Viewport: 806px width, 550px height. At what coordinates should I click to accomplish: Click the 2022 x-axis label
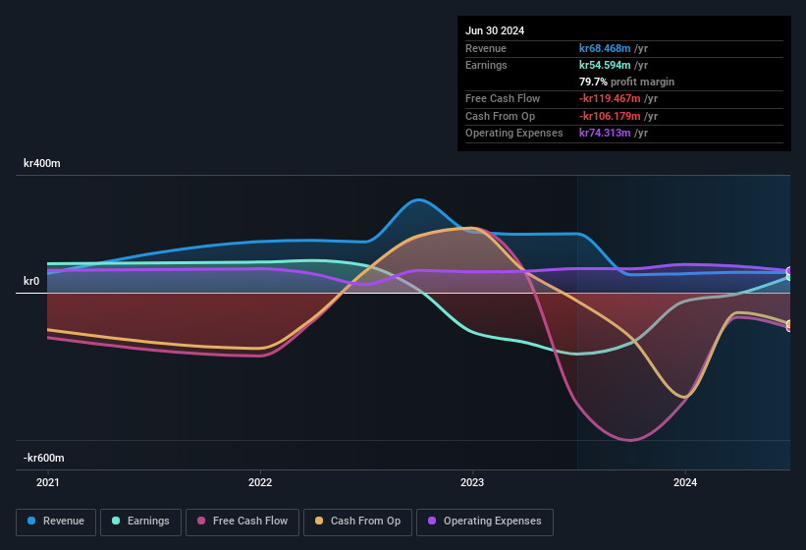tap(260, 482)
